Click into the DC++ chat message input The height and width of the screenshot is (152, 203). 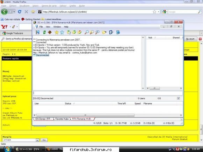point(108,93)
